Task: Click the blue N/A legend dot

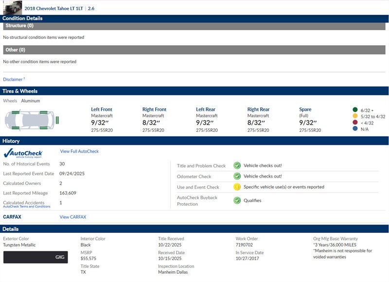Action: pos(355,129)
